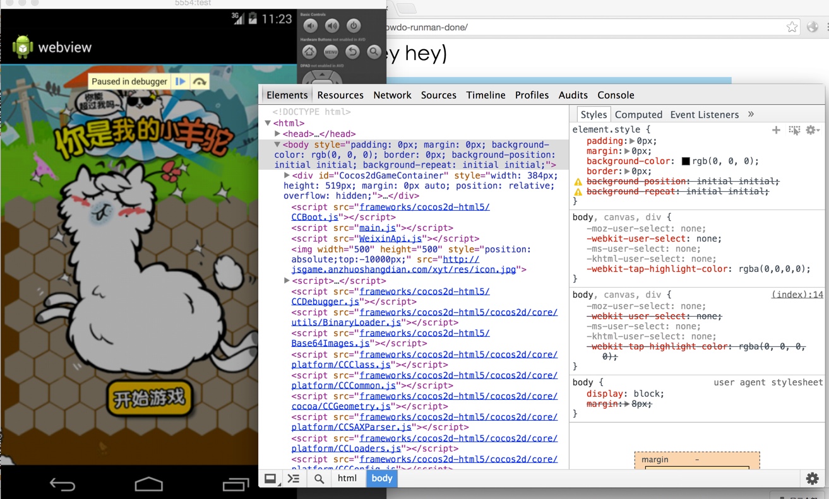Open the CCClass.js script link
Viewport: 829px width, 499px height.
(x=424, y=360)
